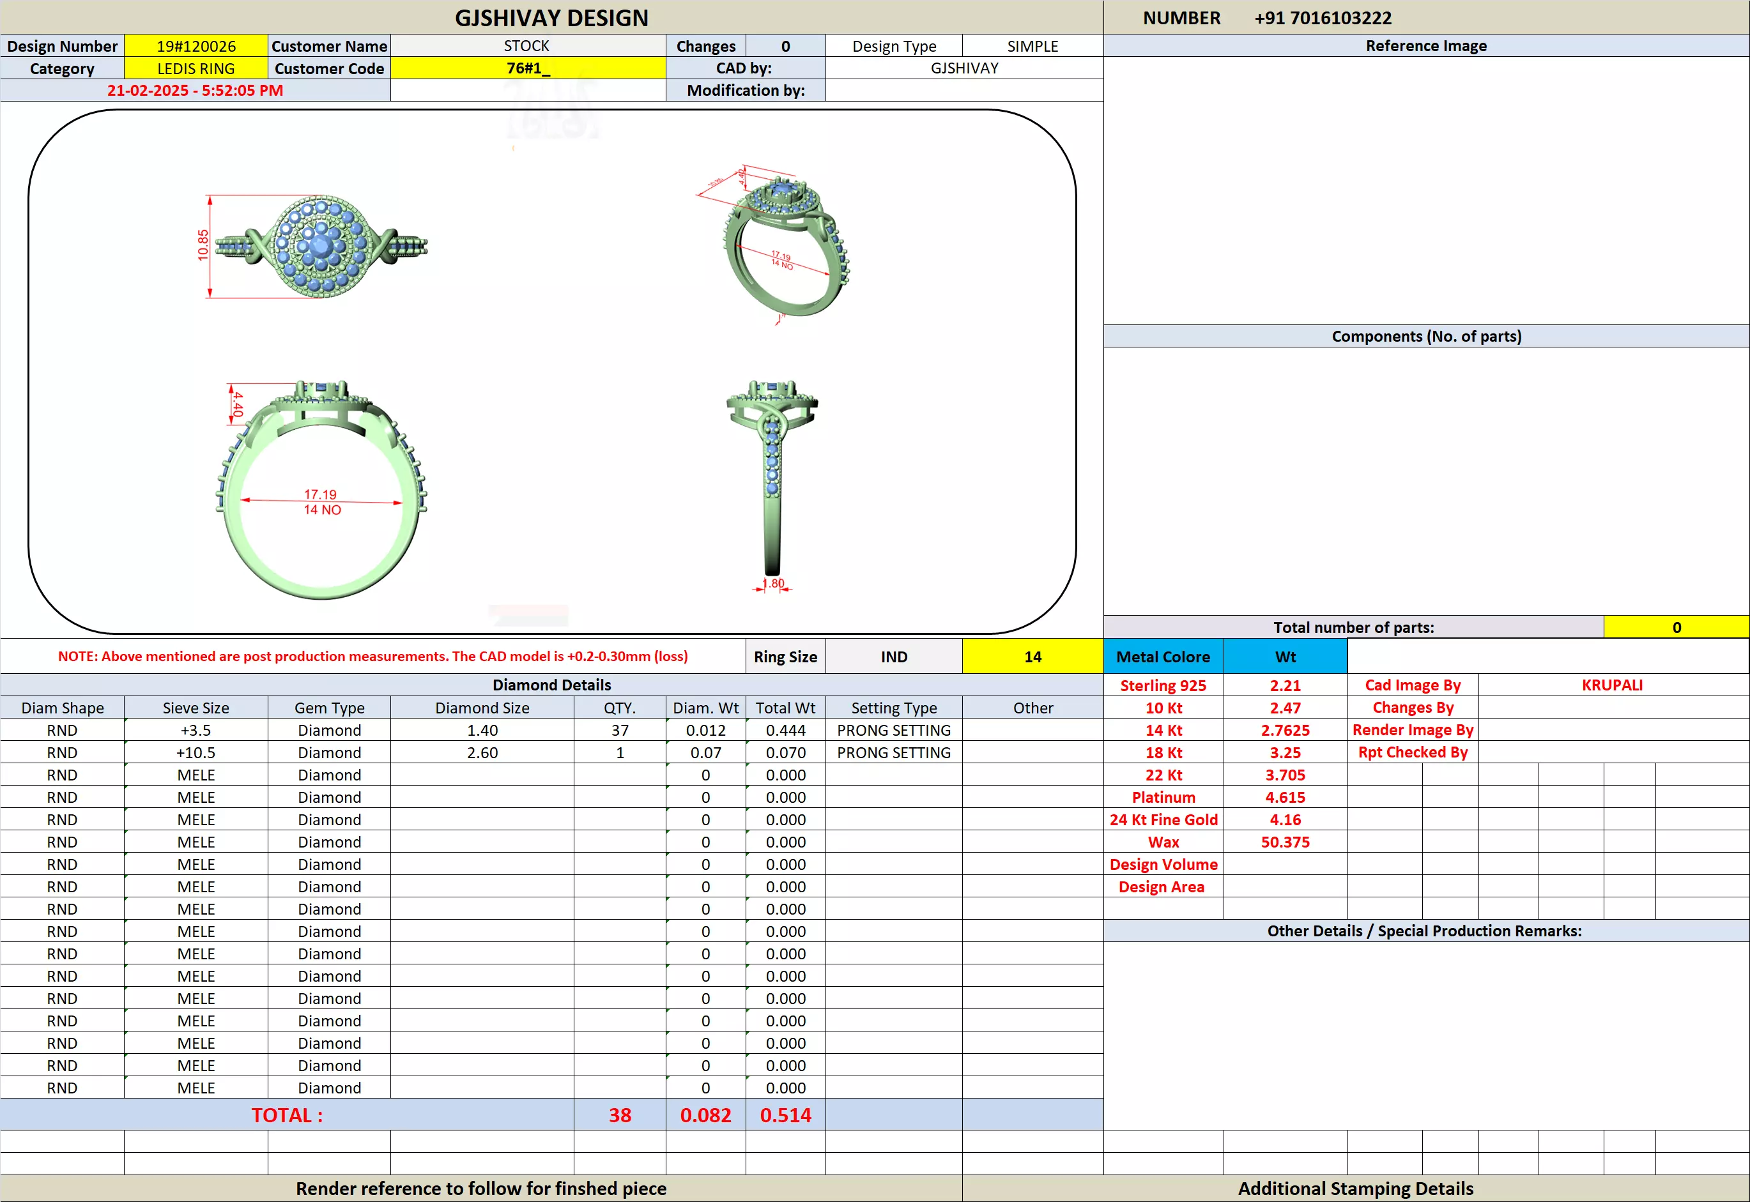Select the 14 Kt weight value 2.7625

(1286, 730)
